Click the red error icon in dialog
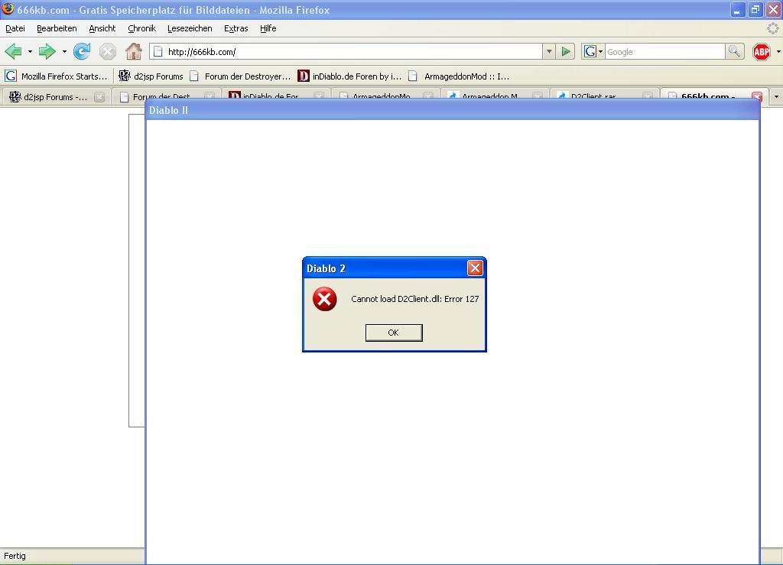The height and width of the screenshot is (565, 783). [325, 299]
